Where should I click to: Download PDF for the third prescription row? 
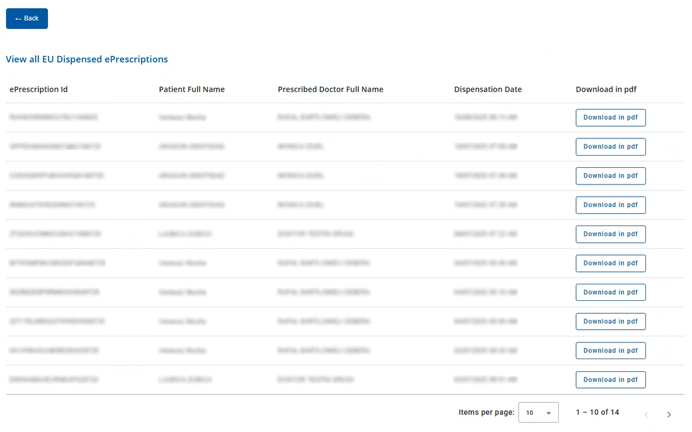610,176
